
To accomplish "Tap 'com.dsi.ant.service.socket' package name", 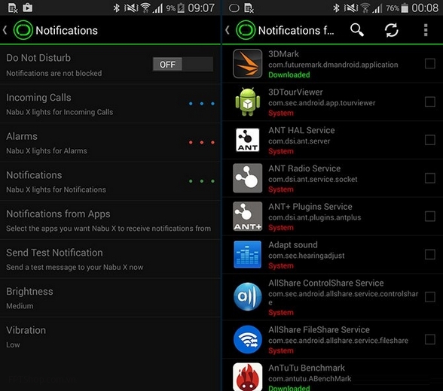I will [313, 179].
